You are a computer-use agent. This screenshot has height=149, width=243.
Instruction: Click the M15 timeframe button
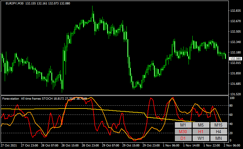click(219, 125)
